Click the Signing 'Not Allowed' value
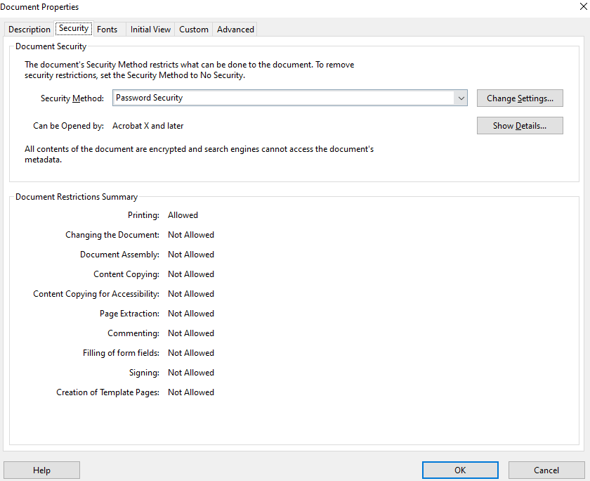 [191, 373]
